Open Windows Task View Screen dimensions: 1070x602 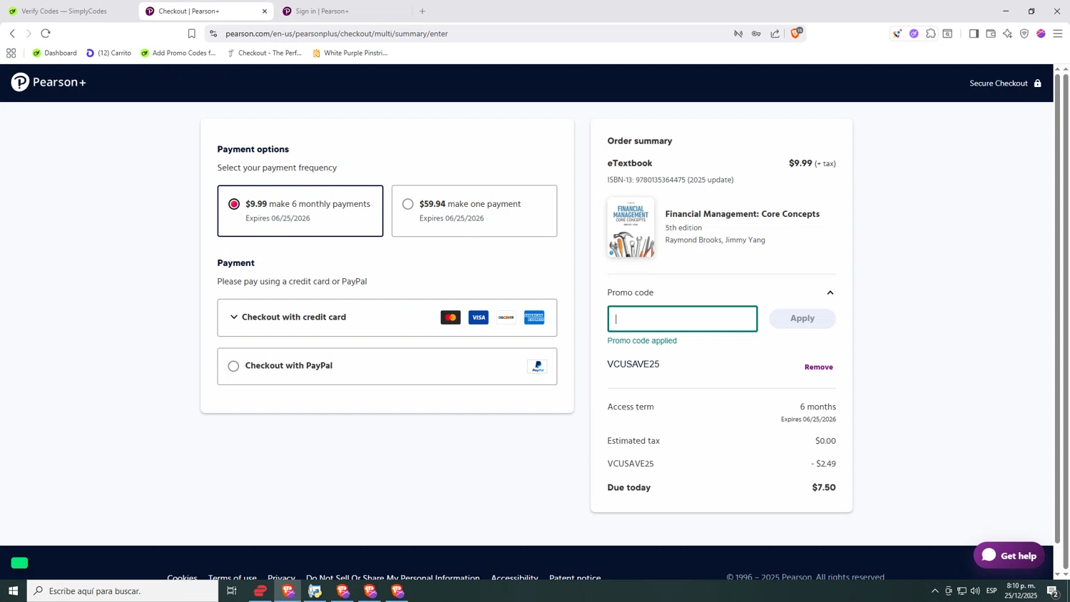point(231,591)
